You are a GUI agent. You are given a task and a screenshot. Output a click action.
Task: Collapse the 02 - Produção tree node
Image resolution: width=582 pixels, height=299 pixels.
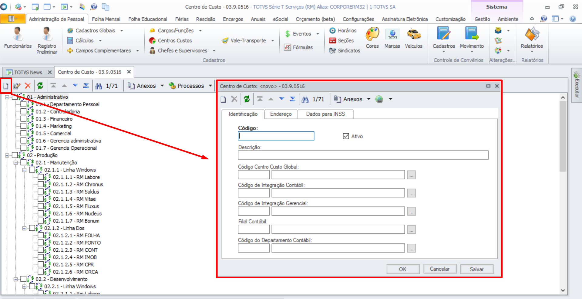(x=7, y=155)
